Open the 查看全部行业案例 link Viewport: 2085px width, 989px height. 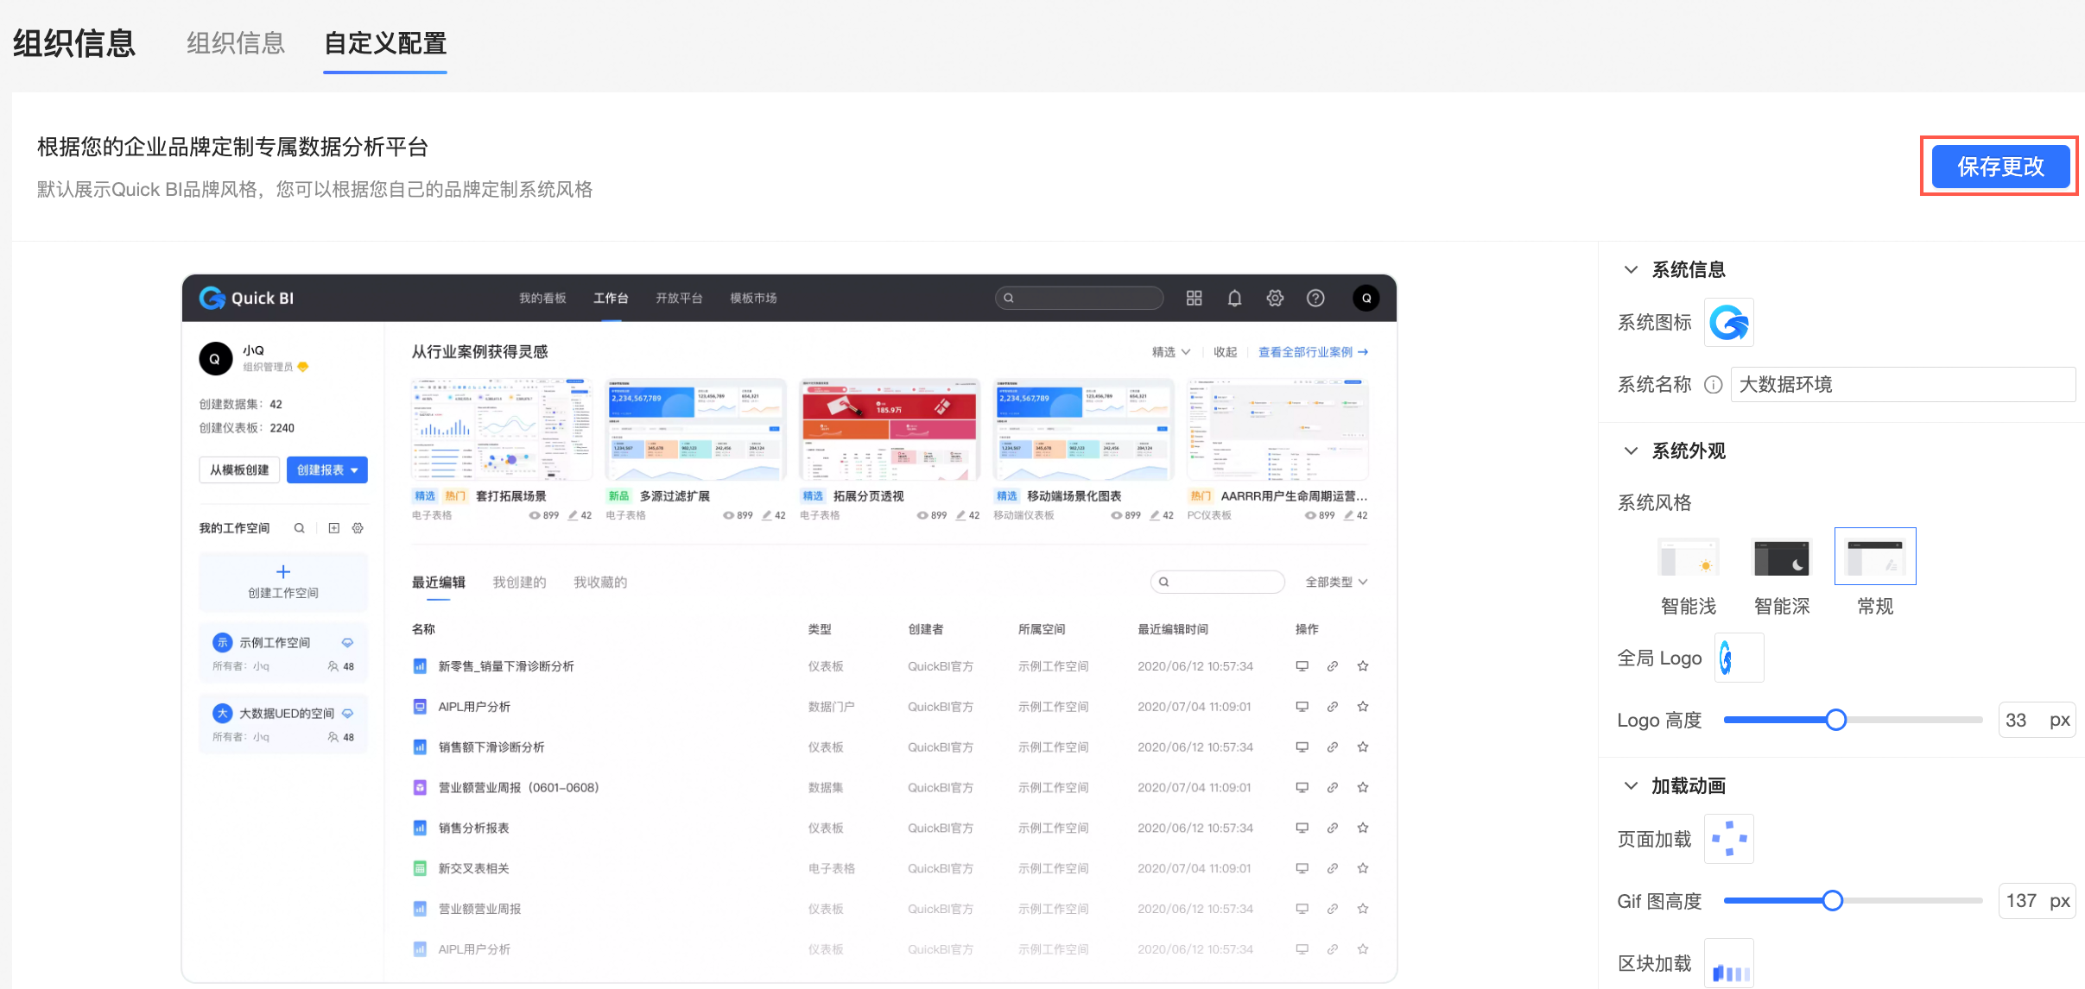pyautogui.click(x=1313, y=352)
